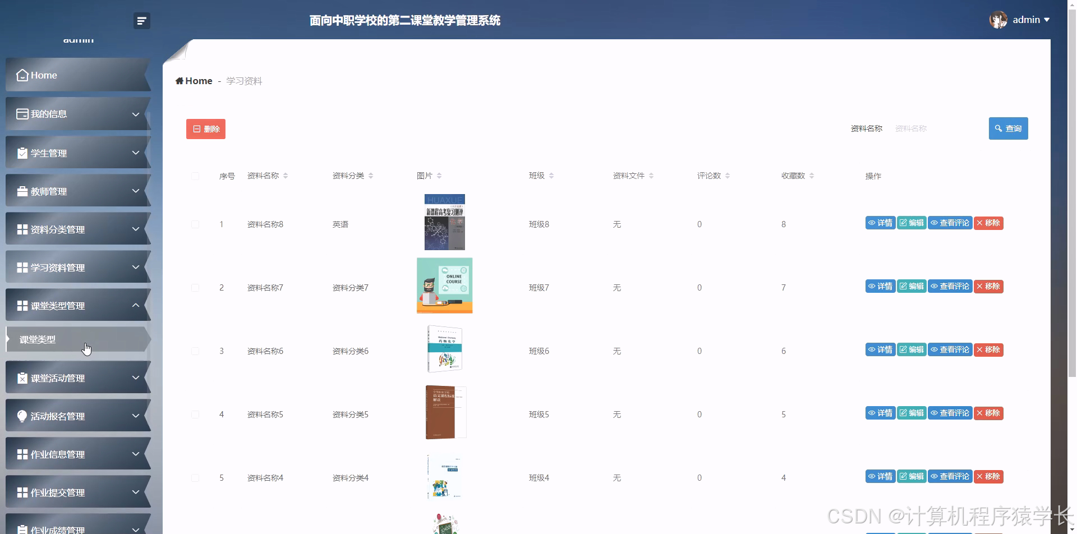Focus the 资料名称 search input field
Viewport: 1077px width, 534px height.
click(936, 128)
